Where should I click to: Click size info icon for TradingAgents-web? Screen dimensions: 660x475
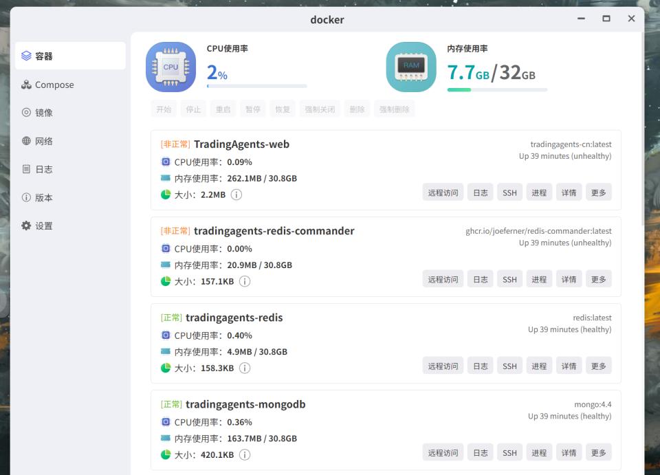coord(236,195)
